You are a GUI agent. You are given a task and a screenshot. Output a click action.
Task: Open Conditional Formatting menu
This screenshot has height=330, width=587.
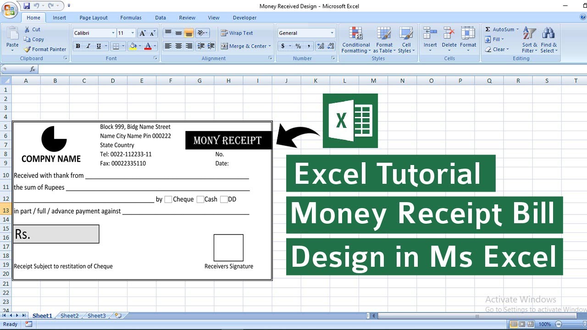pos(356,39)
